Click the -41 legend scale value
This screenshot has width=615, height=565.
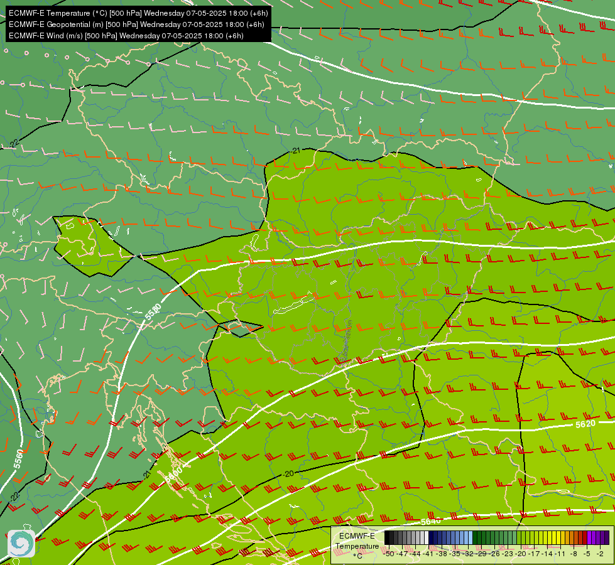tap(428, 554)
